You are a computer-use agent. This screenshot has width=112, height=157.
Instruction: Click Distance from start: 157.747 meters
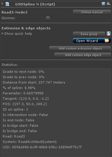pyautogui.click(x=34, y=82)
